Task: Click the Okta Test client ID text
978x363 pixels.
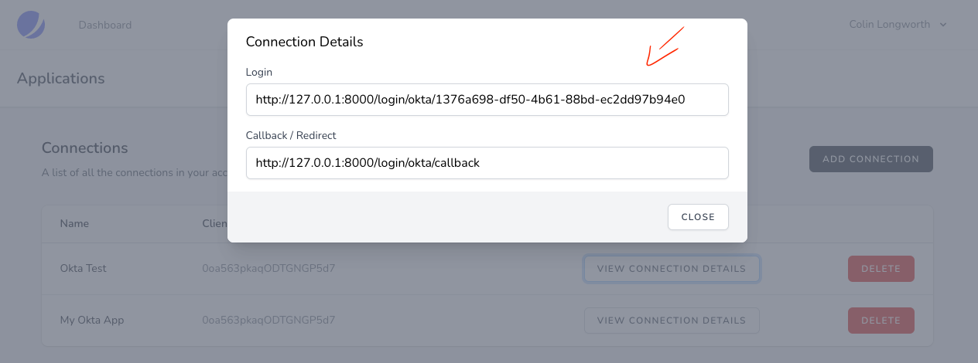Action: (274, 269)
